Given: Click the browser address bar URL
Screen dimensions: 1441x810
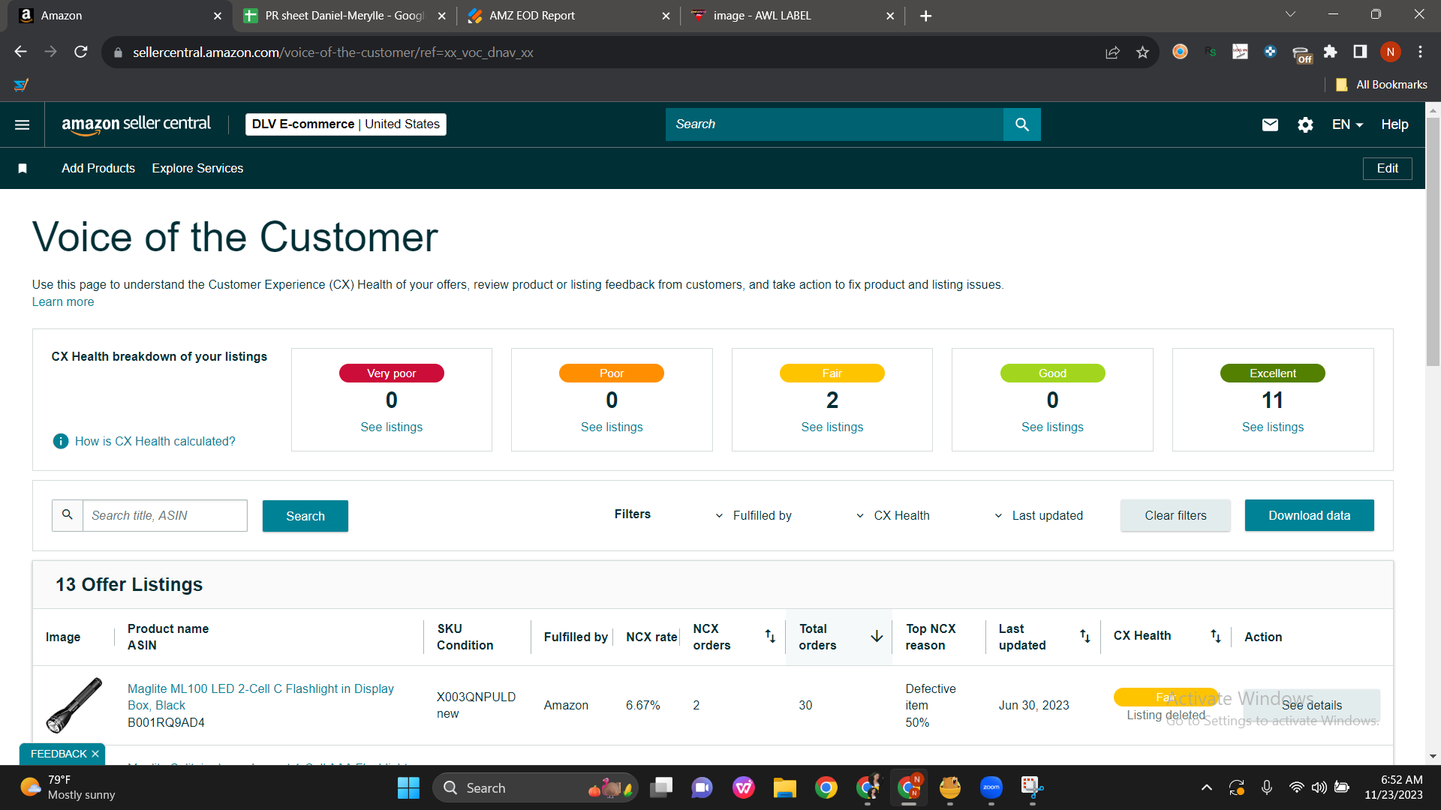Looking at the screenshot, I should (333, 52).
